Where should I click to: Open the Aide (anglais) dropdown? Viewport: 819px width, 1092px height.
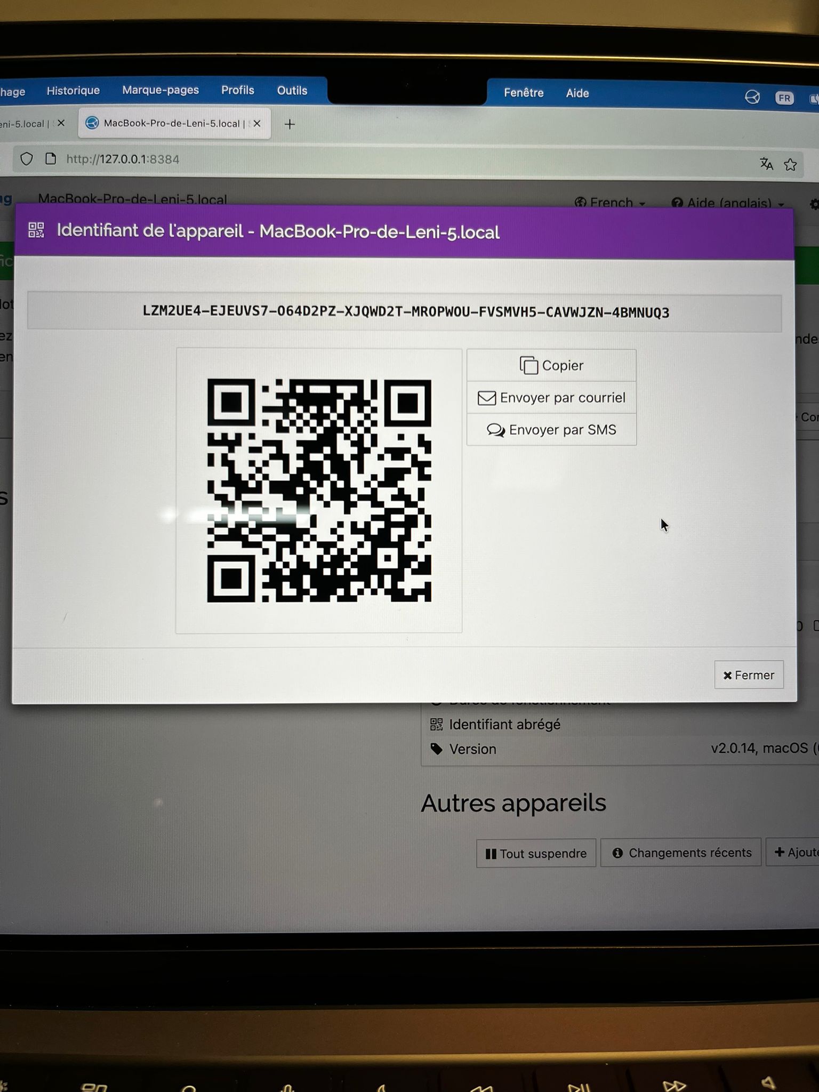tap(728, 203)
